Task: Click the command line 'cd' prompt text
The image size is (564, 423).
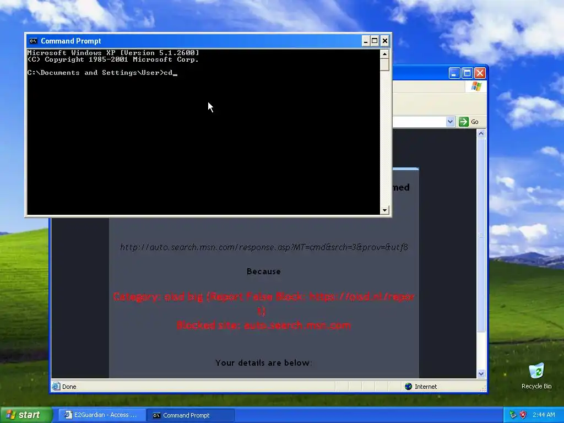Action: pyautogui.click(x=168, y=73)
